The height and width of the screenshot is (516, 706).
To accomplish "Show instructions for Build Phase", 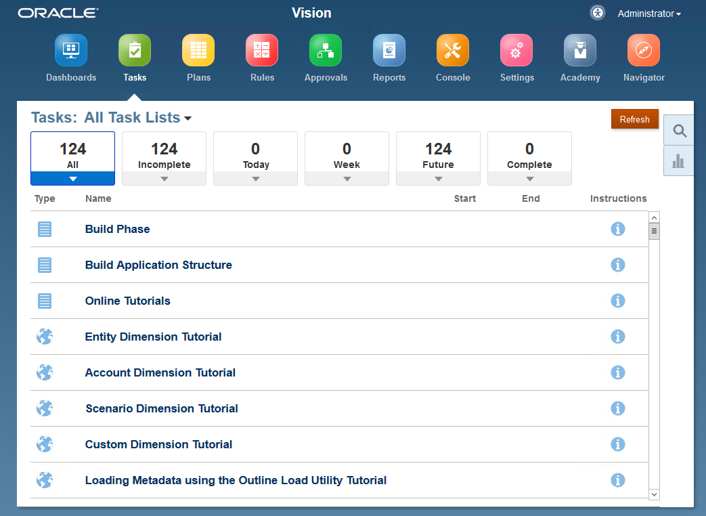I will tap(618, 229).
